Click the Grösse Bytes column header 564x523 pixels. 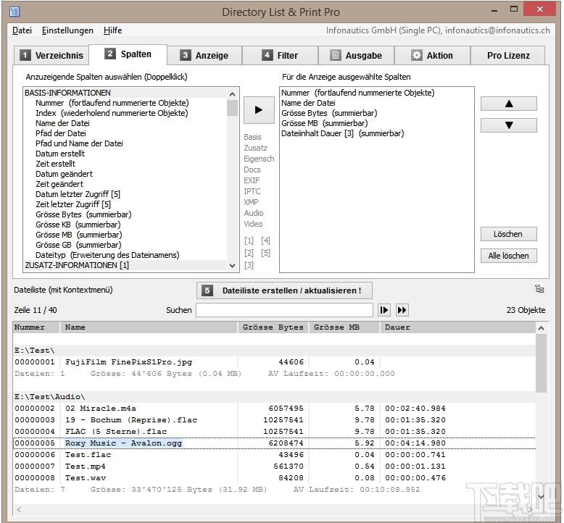[x=273, y=327]
